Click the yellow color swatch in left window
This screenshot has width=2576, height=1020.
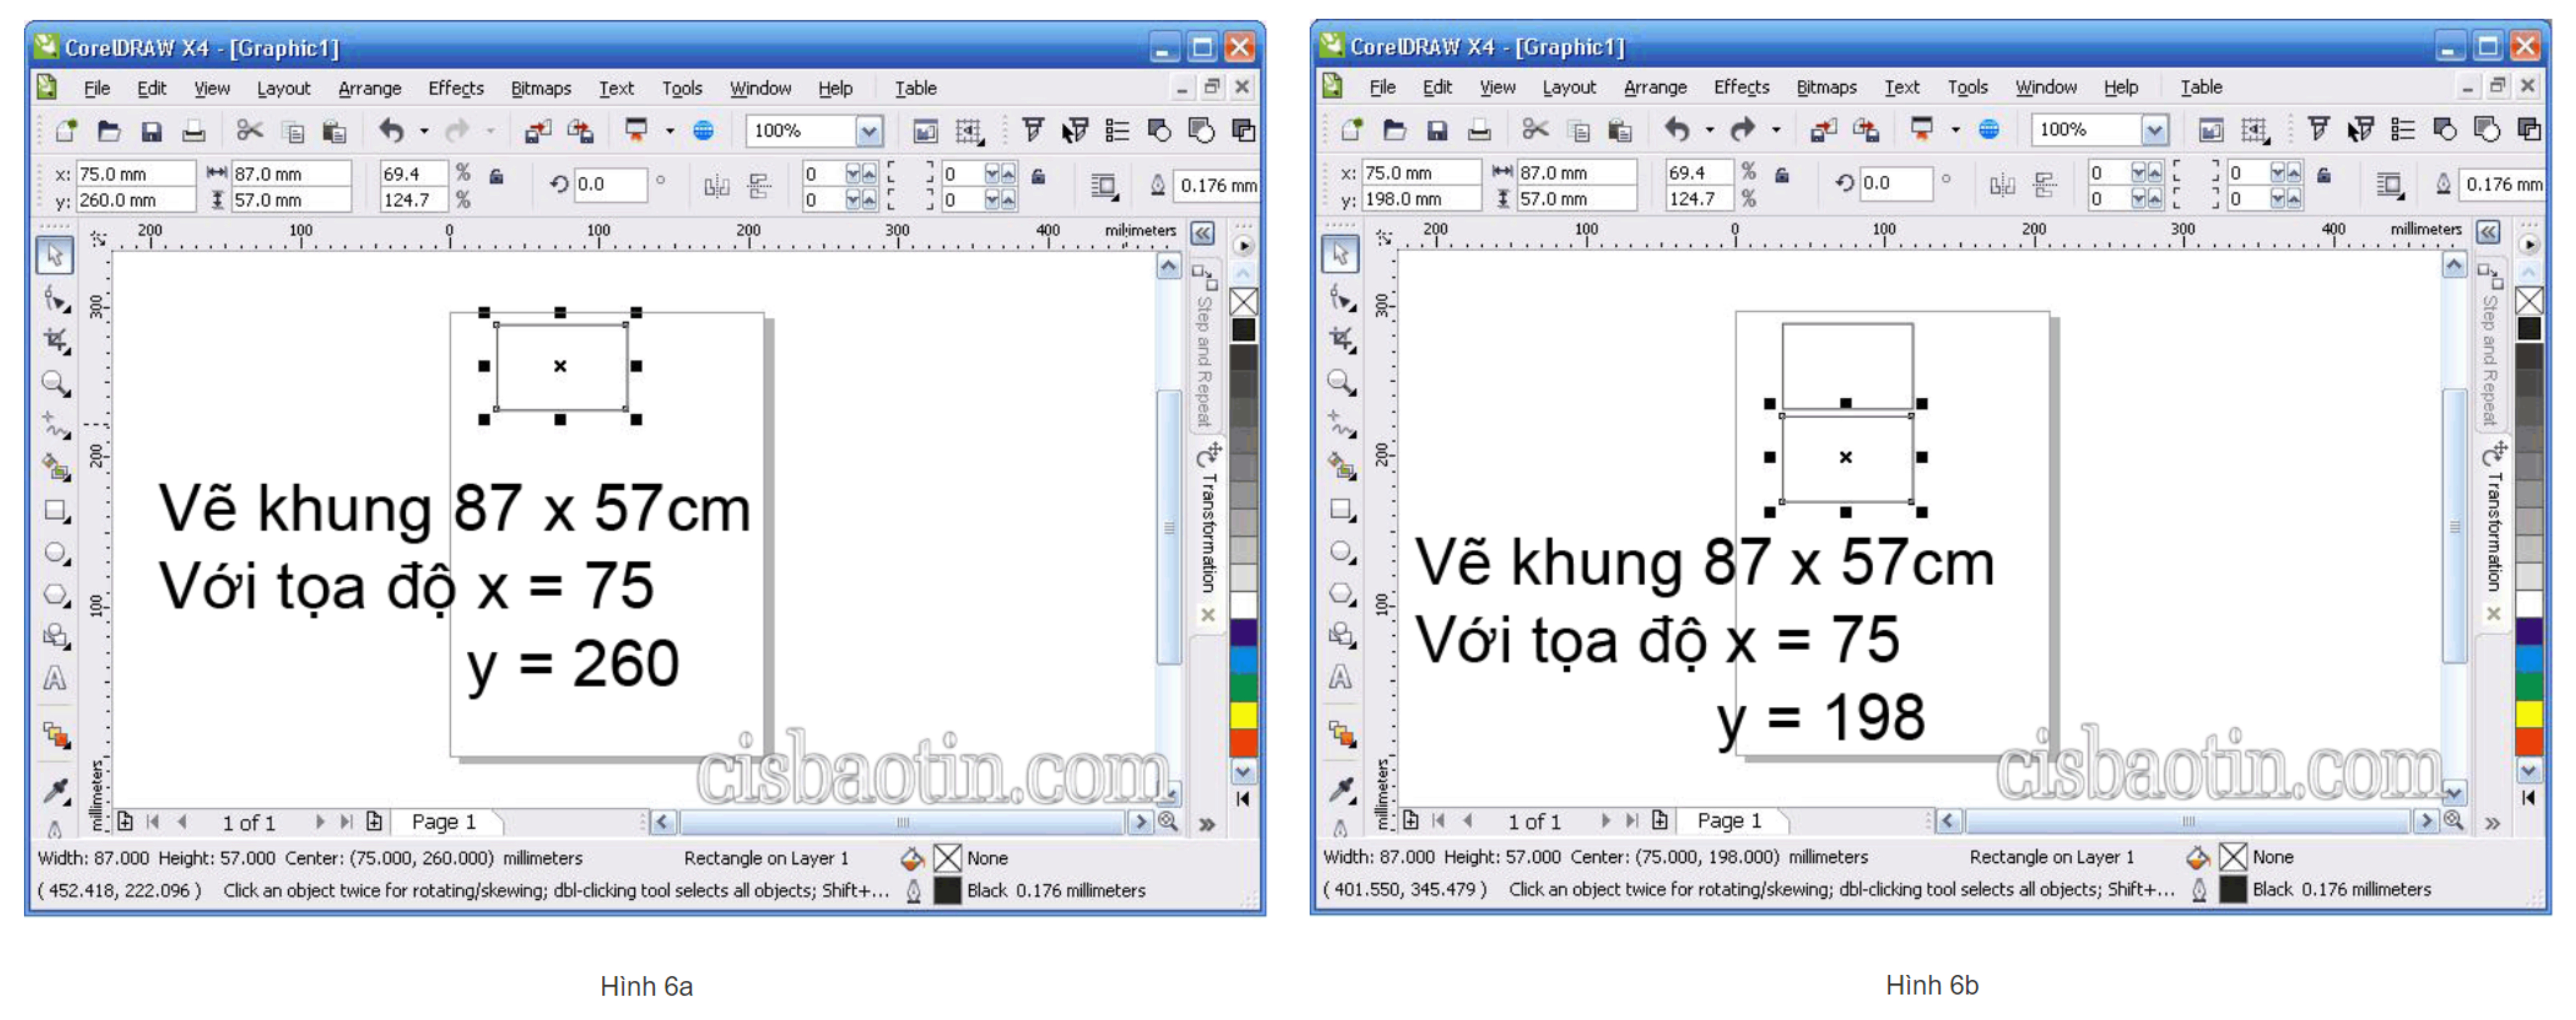pyautogui.click(x=1243, y=715)
